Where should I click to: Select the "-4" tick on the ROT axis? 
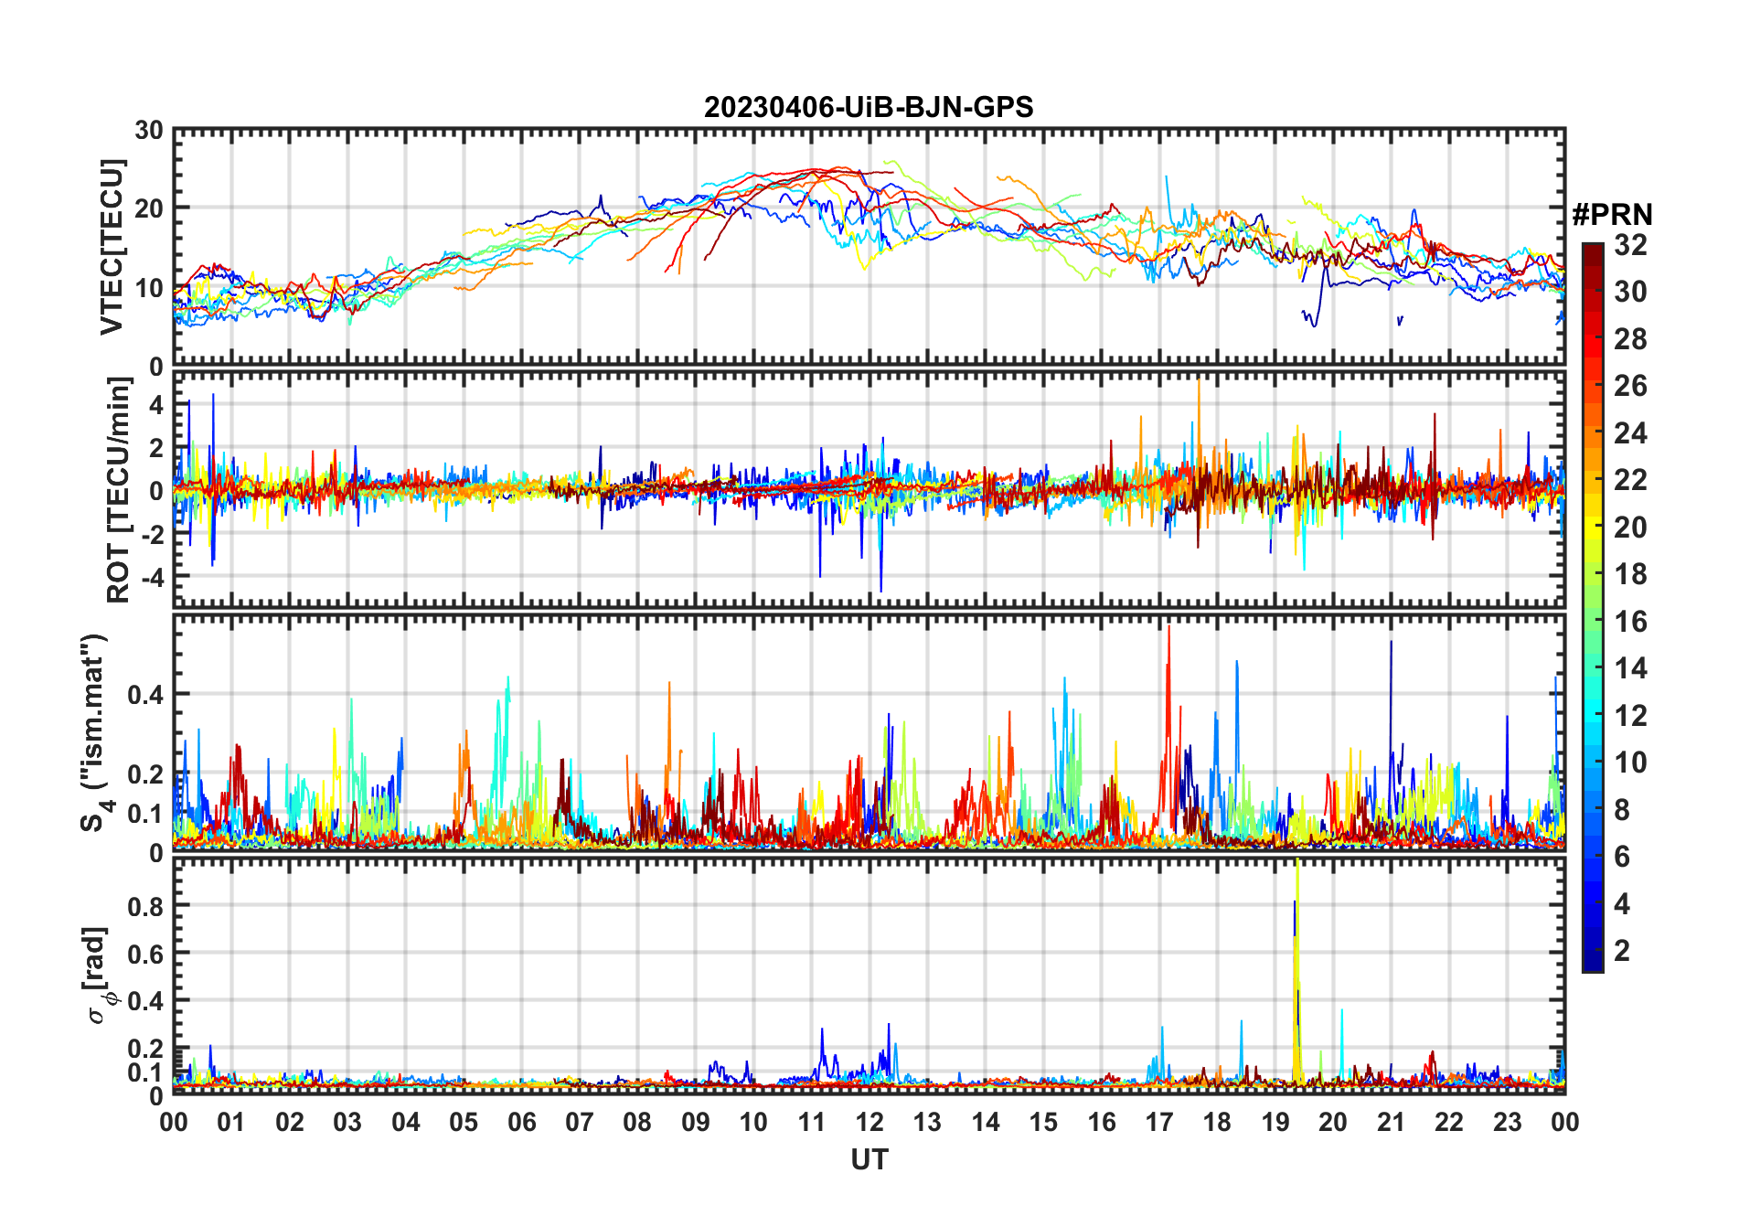click(x=152, y=577)
